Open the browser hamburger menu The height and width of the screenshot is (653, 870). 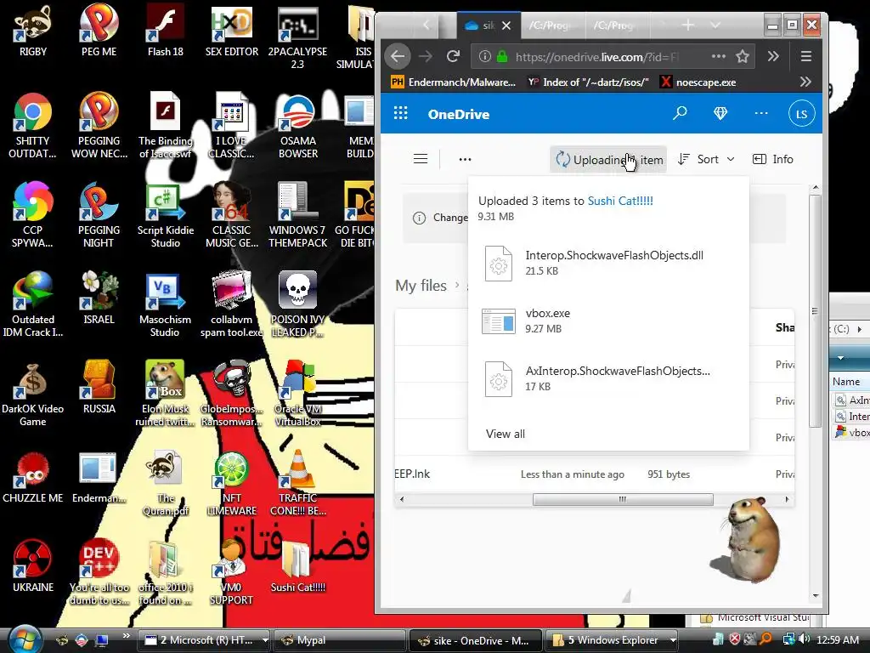806,56
